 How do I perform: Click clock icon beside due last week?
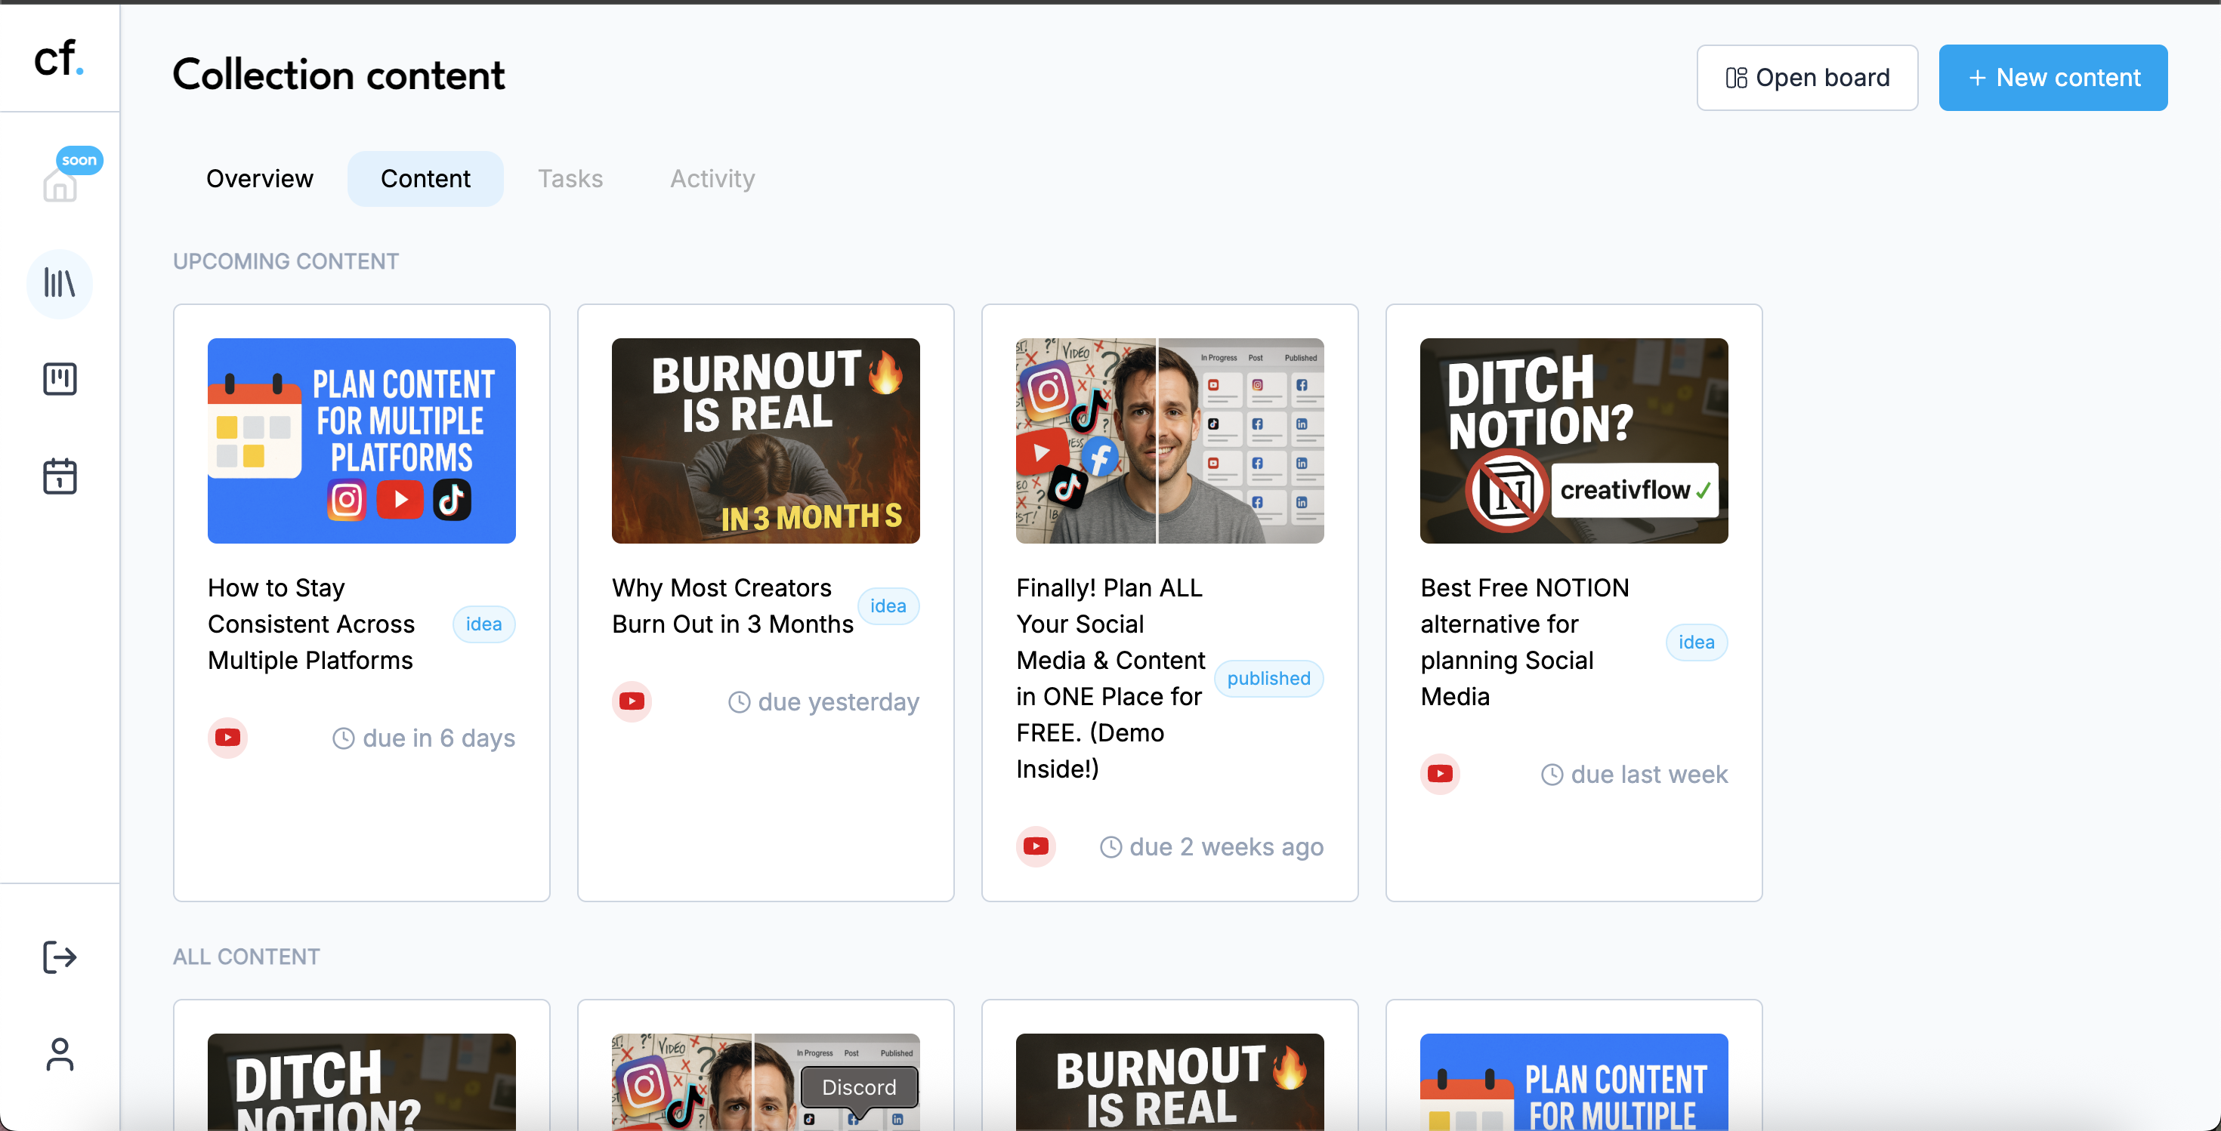1552,775
